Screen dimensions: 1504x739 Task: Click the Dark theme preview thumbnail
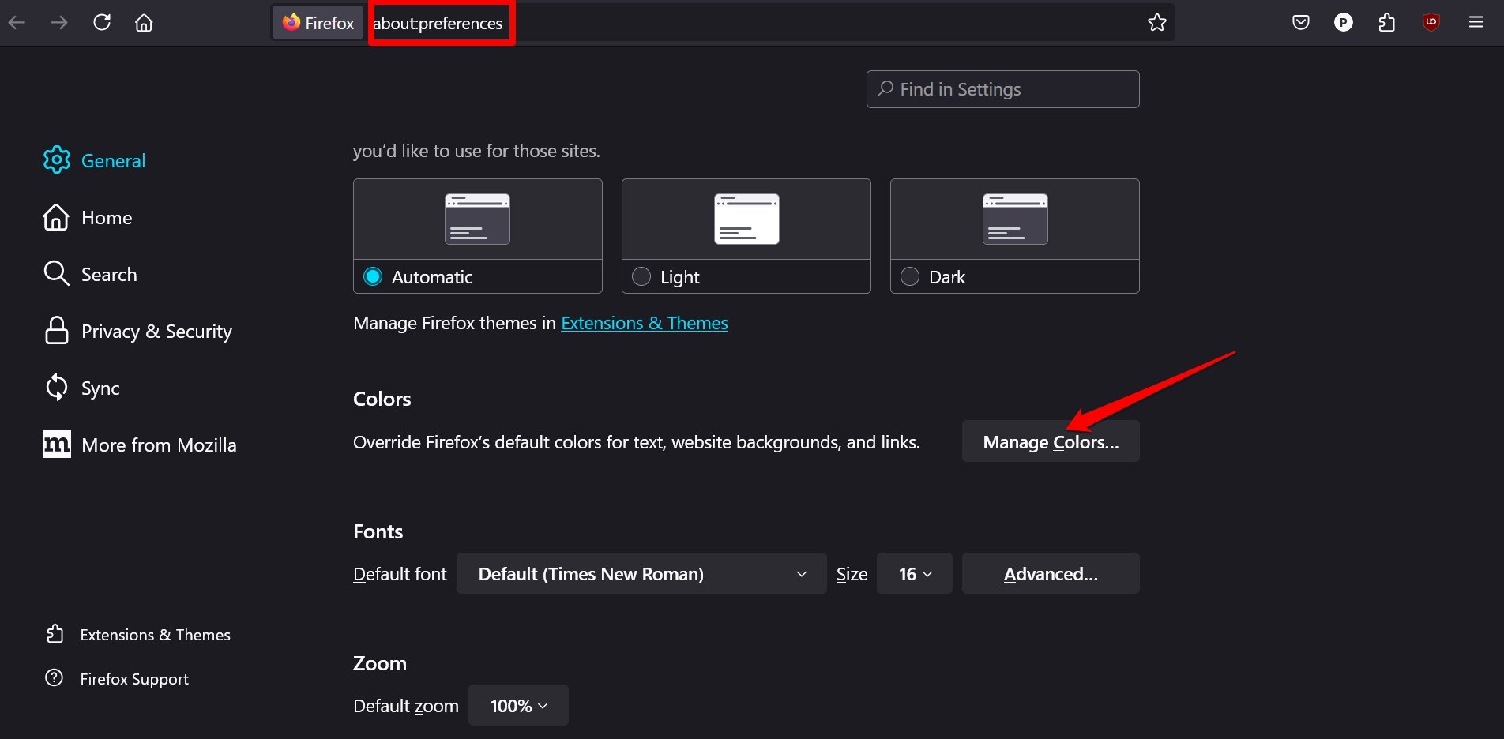point(1015,219)
